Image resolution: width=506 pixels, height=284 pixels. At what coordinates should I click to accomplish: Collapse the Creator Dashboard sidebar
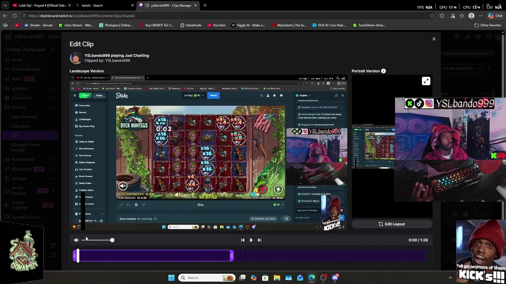[53, 50]
